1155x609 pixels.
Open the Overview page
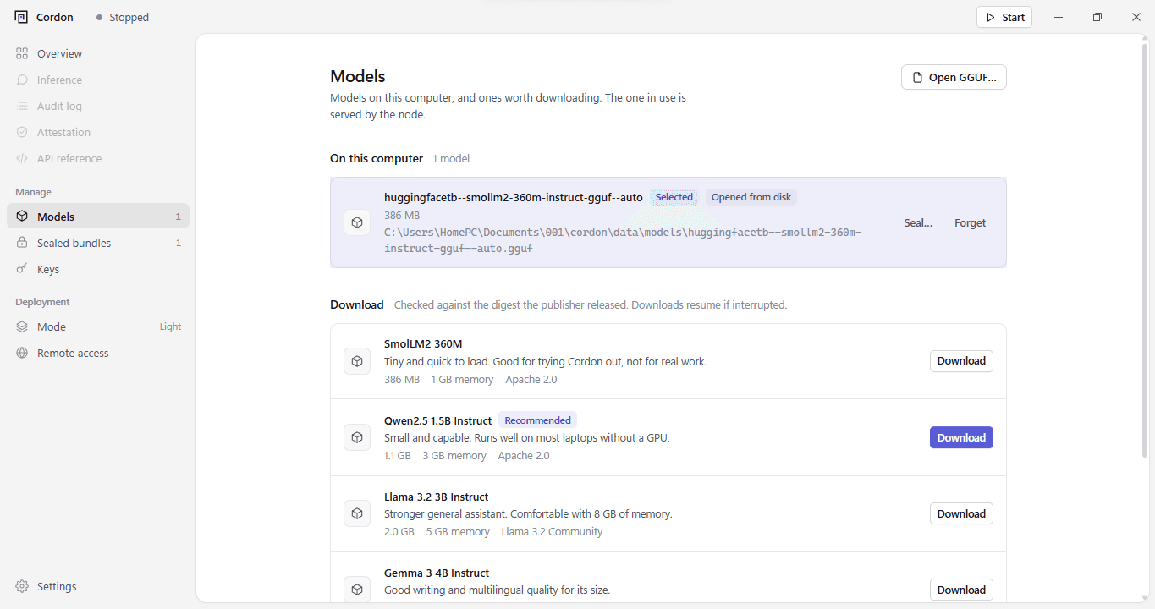coord(98,53)
